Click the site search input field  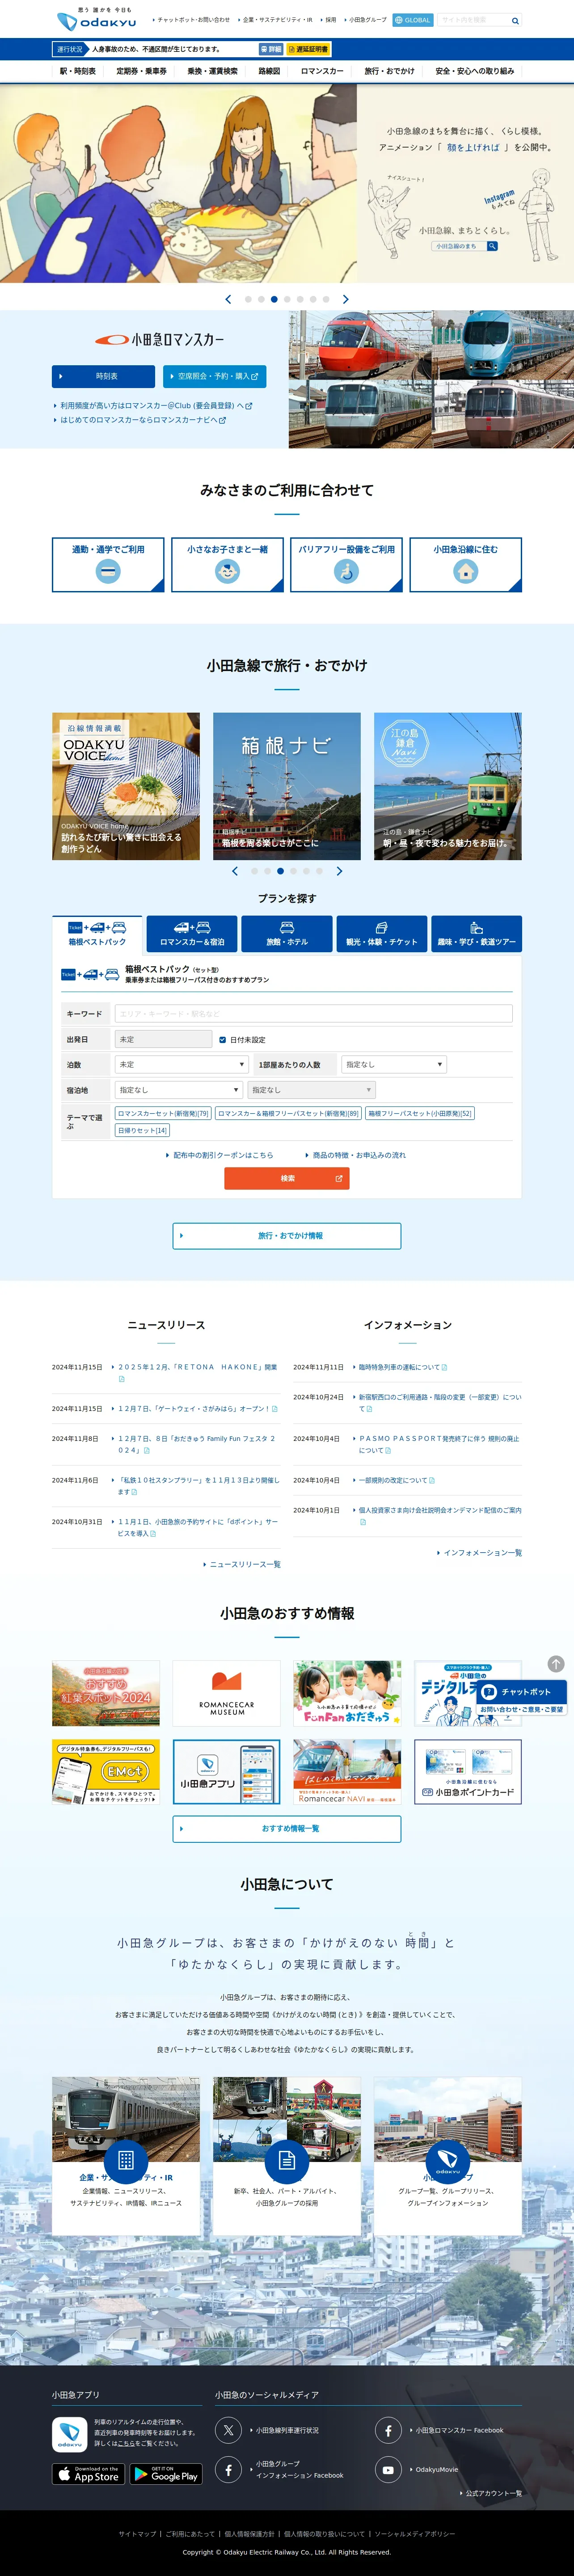[473, 20]
